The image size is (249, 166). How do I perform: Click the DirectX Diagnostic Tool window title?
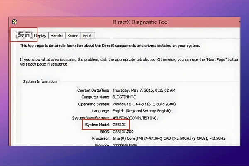coord(141,22)
